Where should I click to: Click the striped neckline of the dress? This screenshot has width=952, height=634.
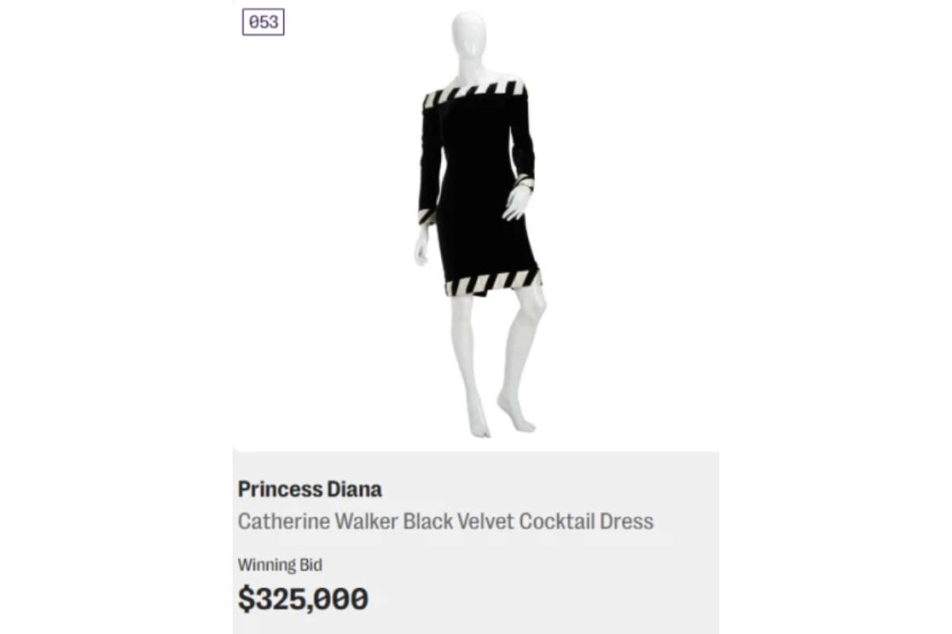click(x=474, y=94)
